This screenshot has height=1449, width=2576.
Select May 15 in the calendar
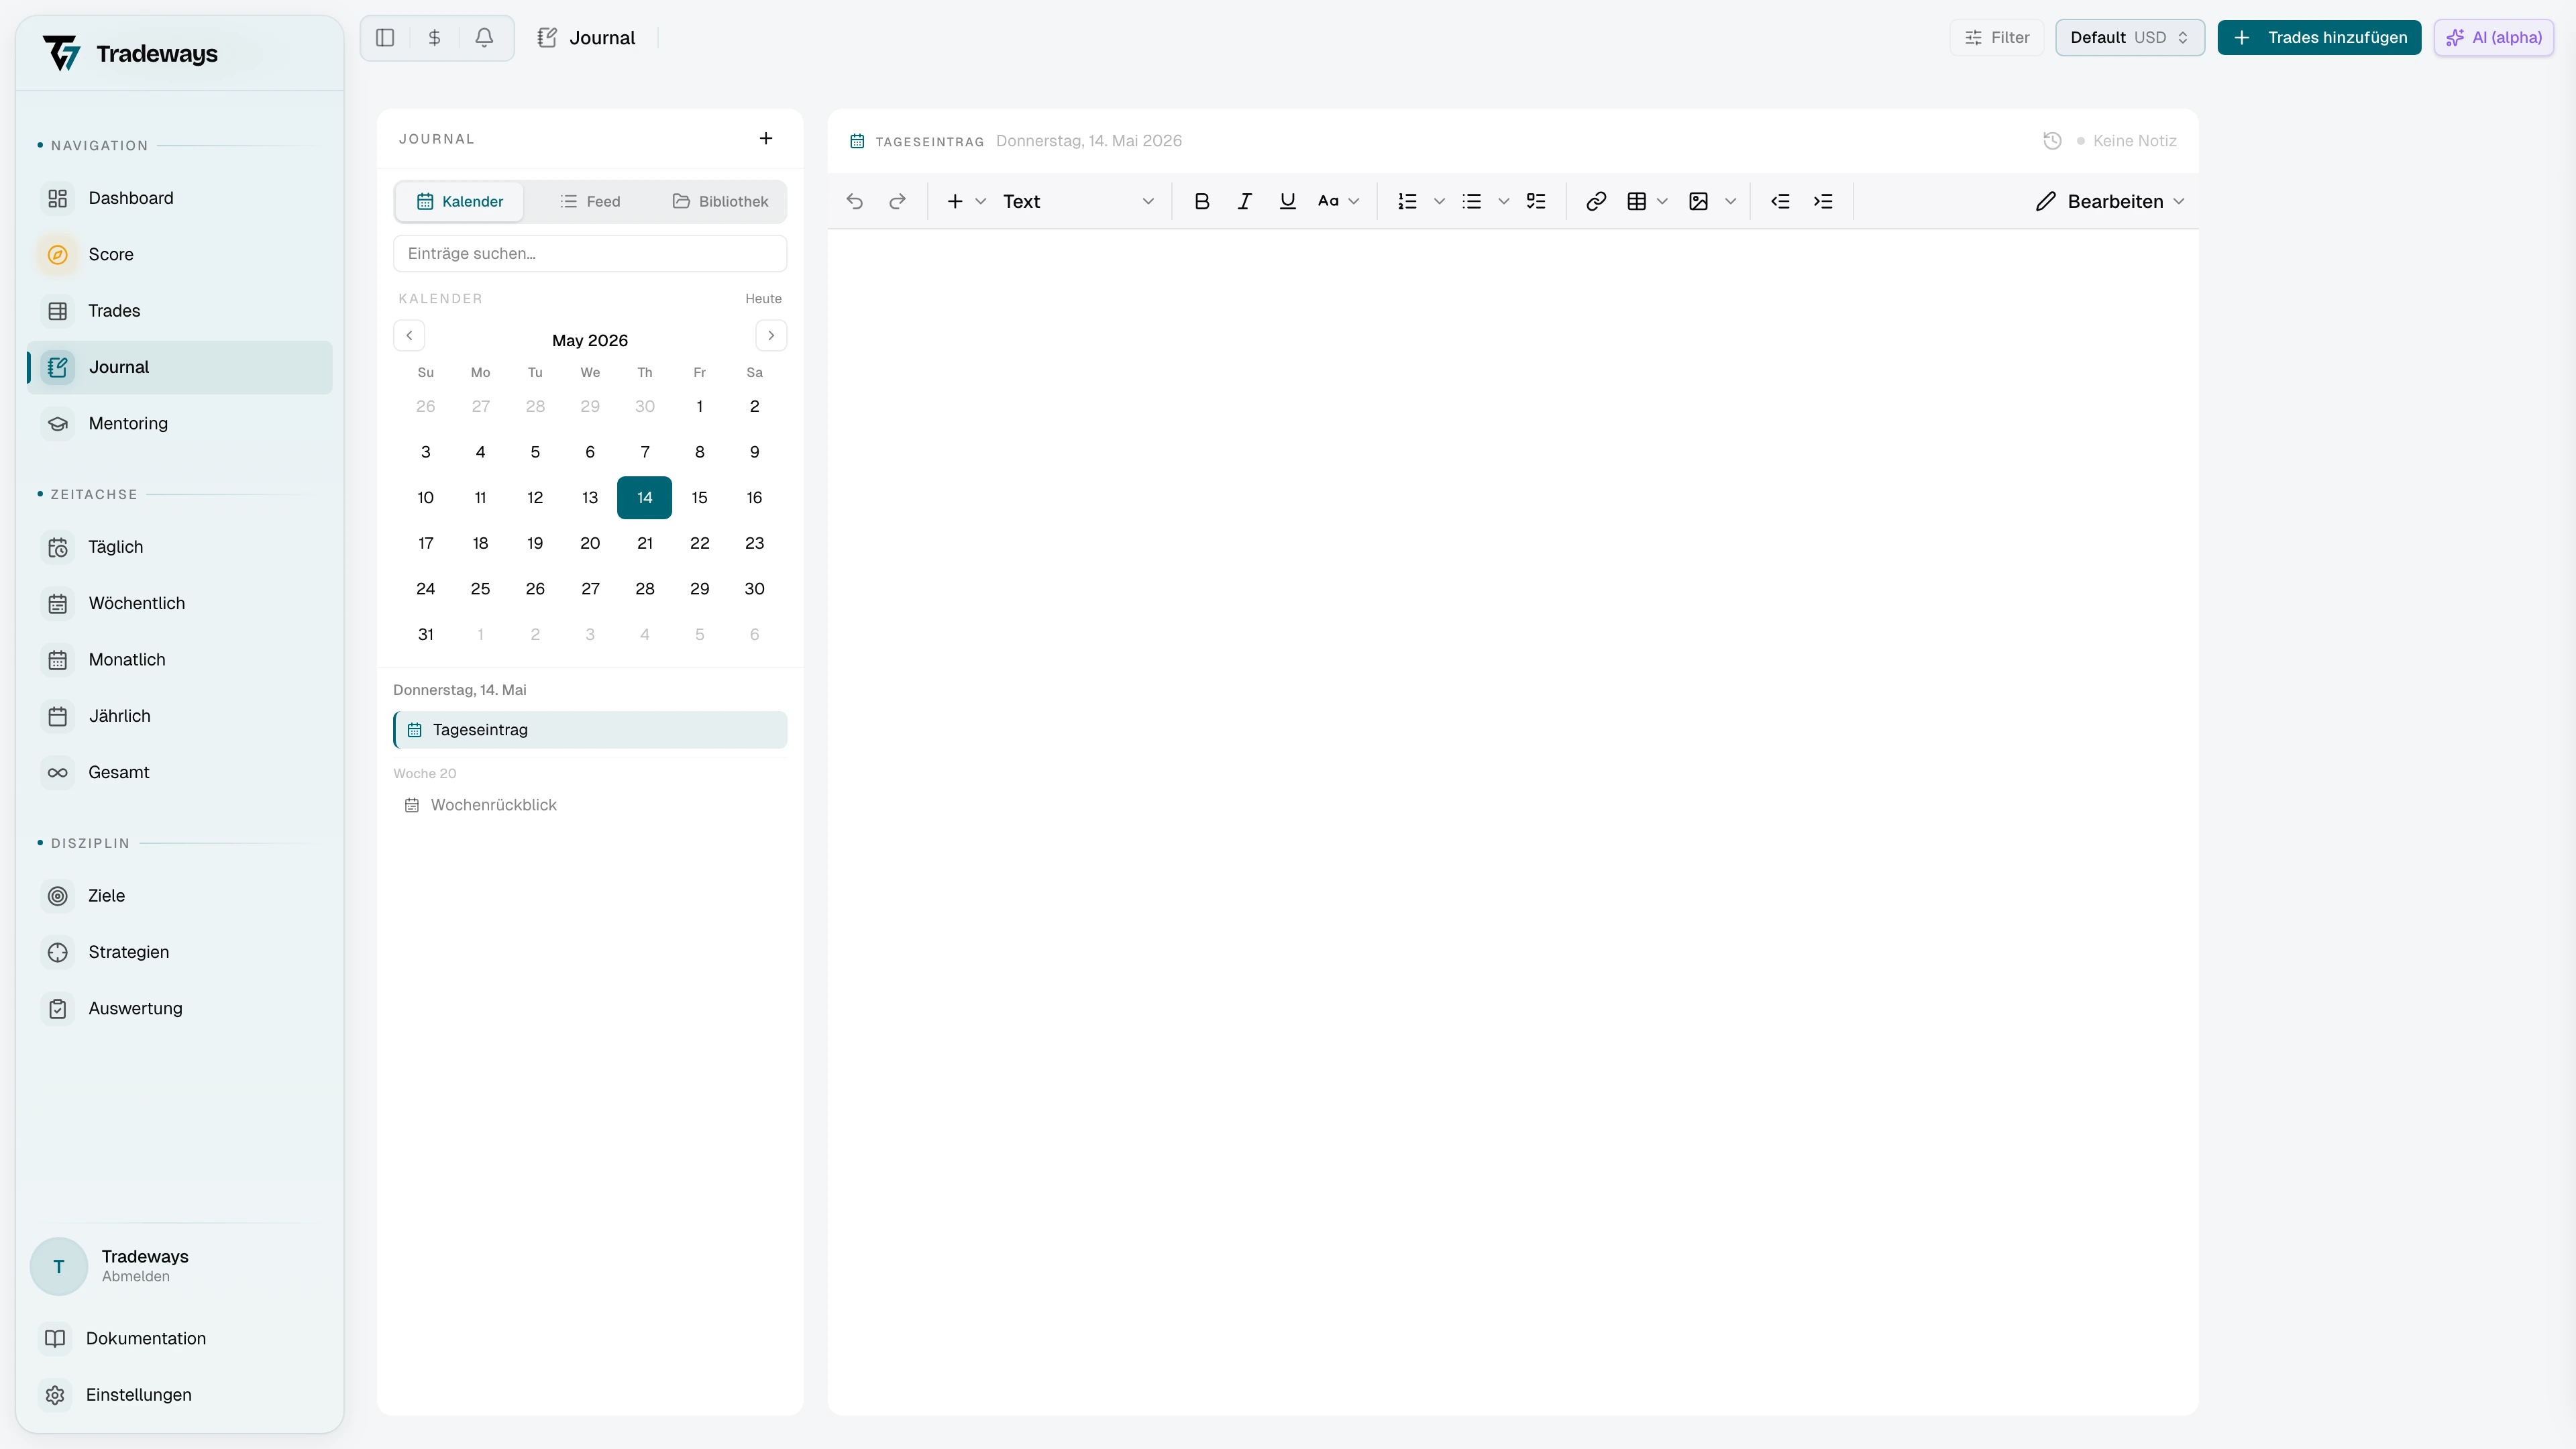click(x=699, y=498)
